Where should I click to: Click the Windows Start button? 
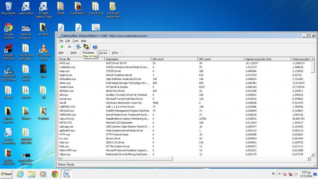(x=7, y=174)
